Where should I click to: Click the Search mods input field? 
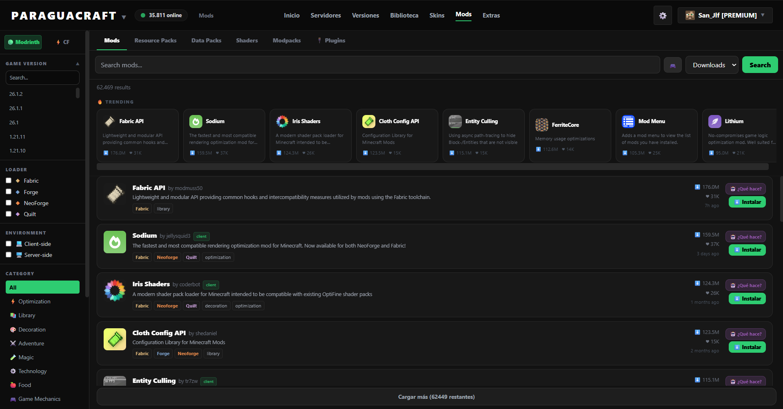coord(377,65)
